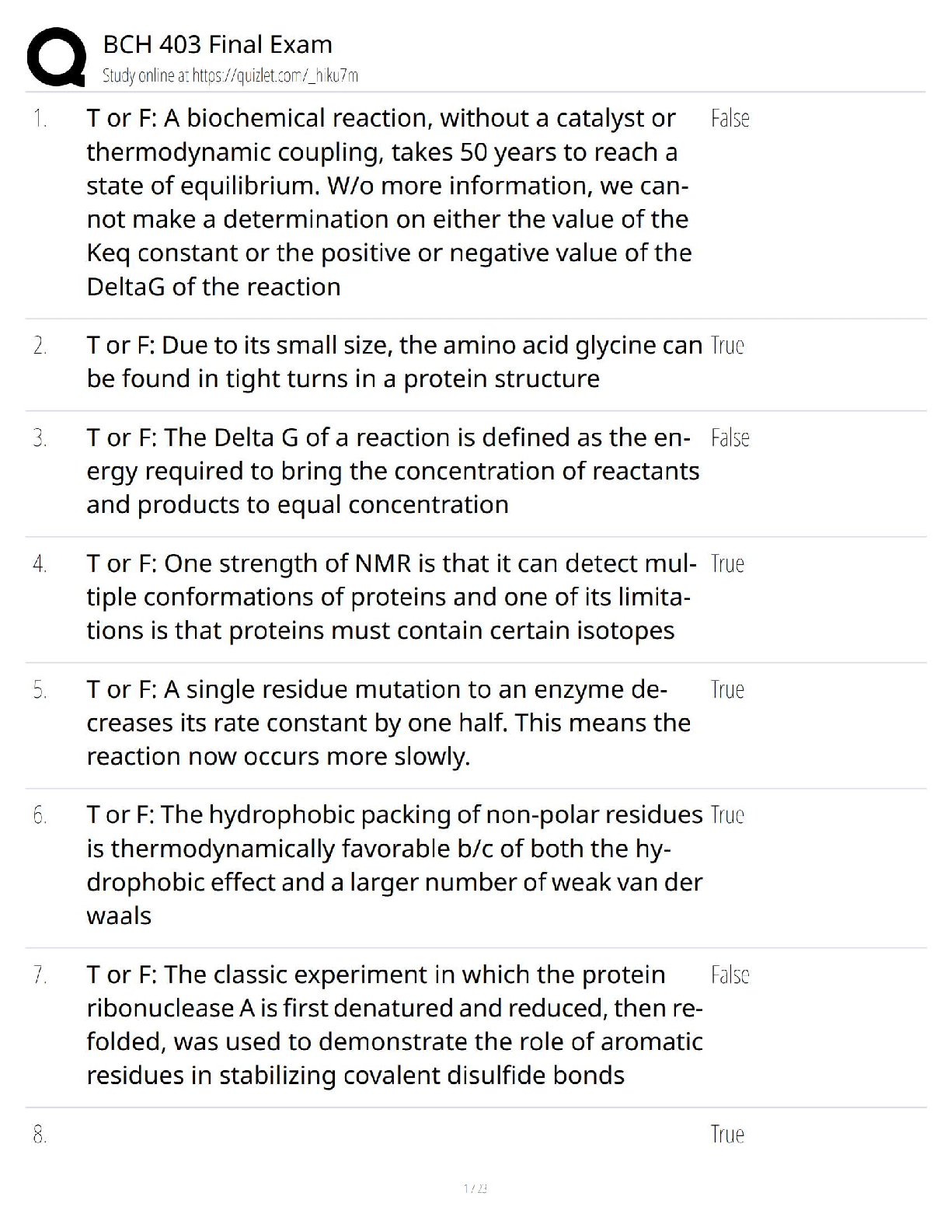Click the "False" answer for question 1
The image size is (951, 1231).
tap(730, 119)
